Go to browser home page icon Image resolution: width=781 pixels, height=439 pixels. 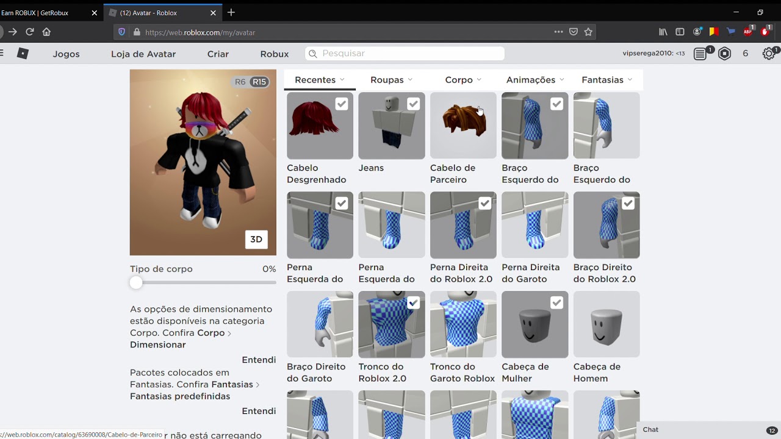(46, 32)
